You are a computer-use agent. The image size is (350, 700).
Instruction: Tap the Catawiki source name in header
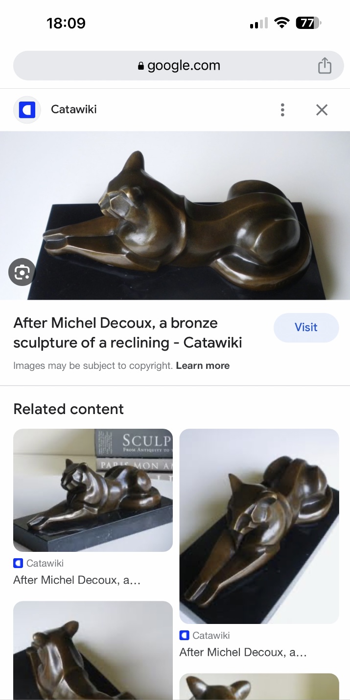click(x=74, y=109)
